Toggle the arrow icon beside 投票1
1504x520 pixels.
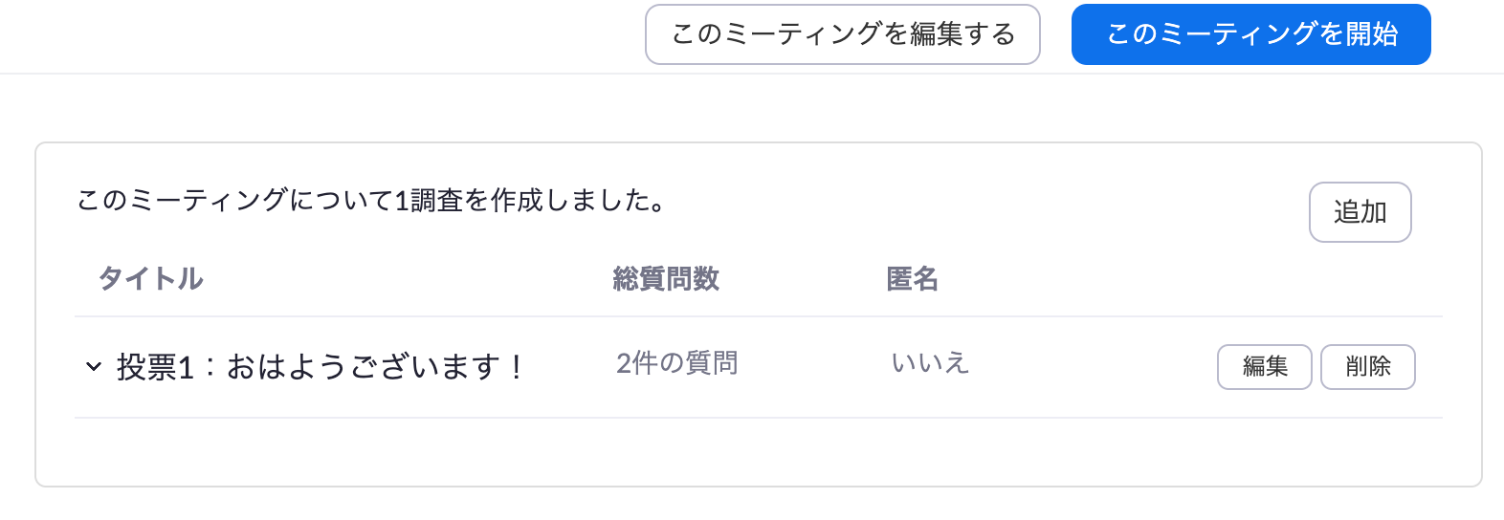point(94,366)
